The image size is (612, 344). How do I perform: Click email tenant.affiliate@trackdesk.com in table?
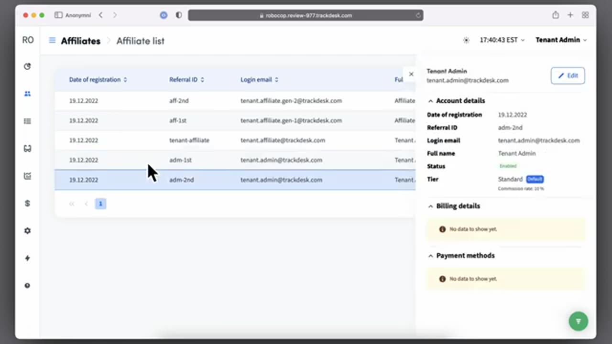pos(283,140)
